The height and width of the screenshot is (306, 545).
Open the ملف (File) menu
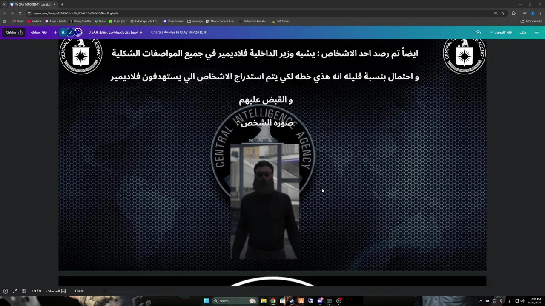click(x=523, y=32)
